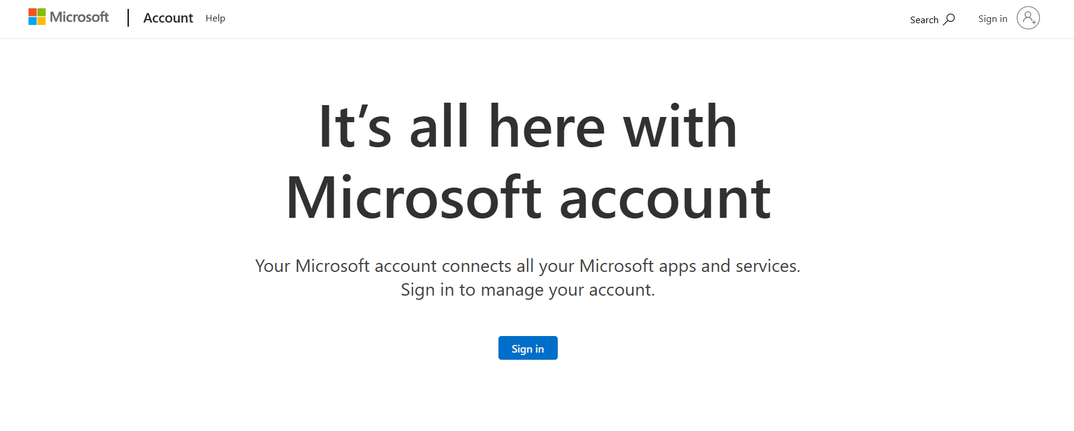Viewport: 1074px width, 431px height.
Task: Click the heading It's all here with Microsoft account
Action: (528, 160)
